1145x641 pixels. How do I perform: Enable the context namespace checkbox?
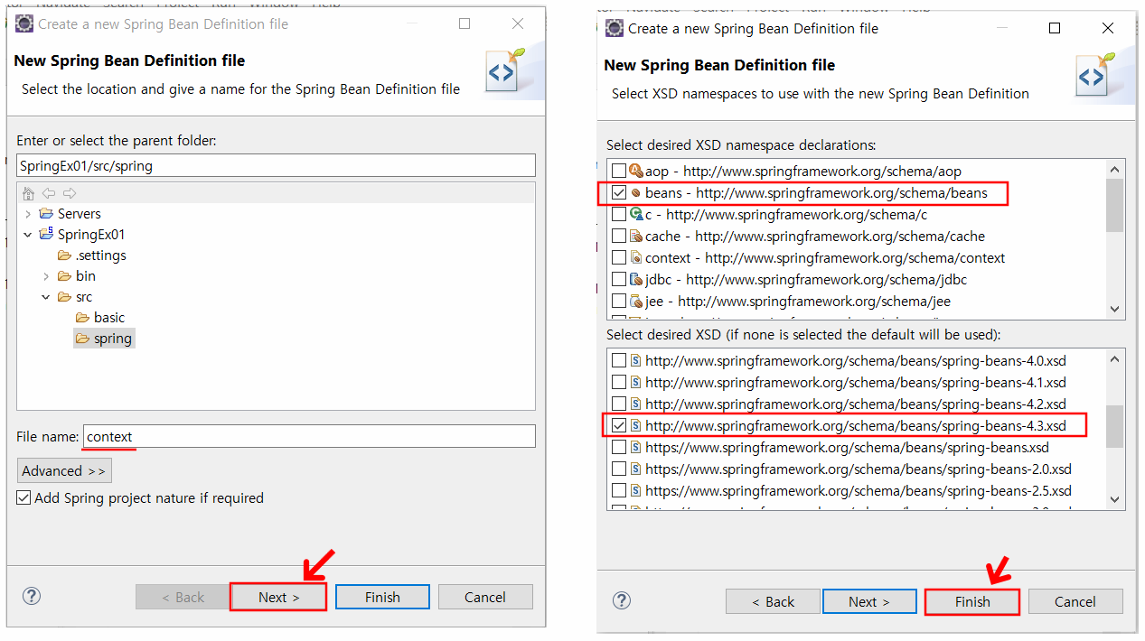pyautogui.click(x=618, y=258)
